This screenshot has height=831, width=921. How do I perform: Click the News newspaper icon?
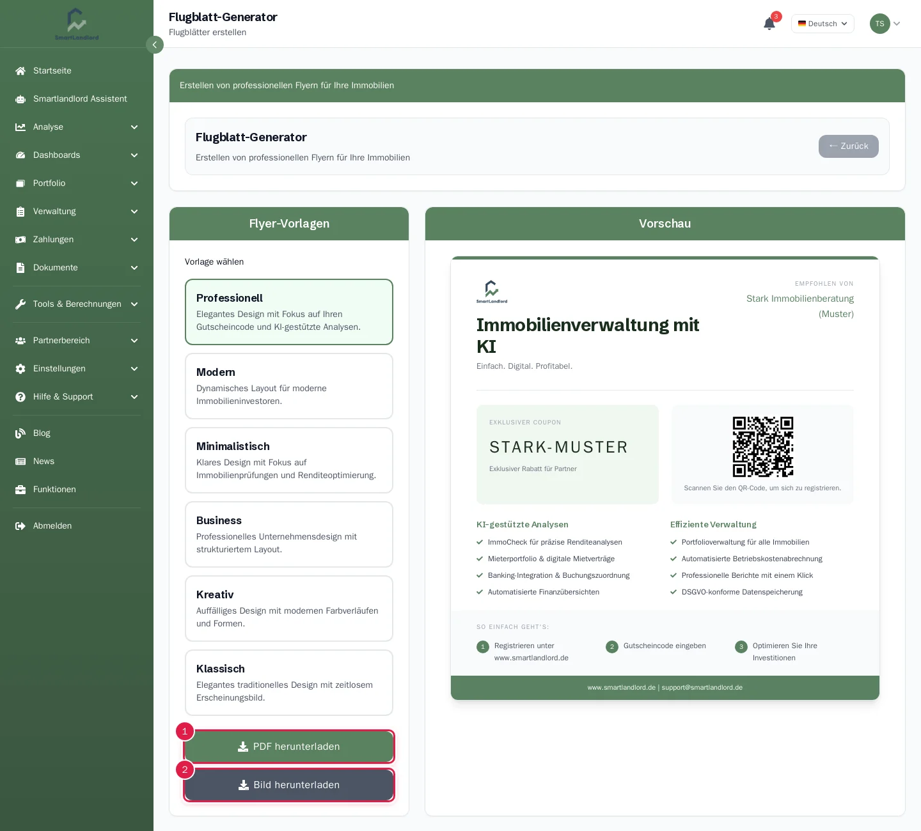[x=20, y=462]
